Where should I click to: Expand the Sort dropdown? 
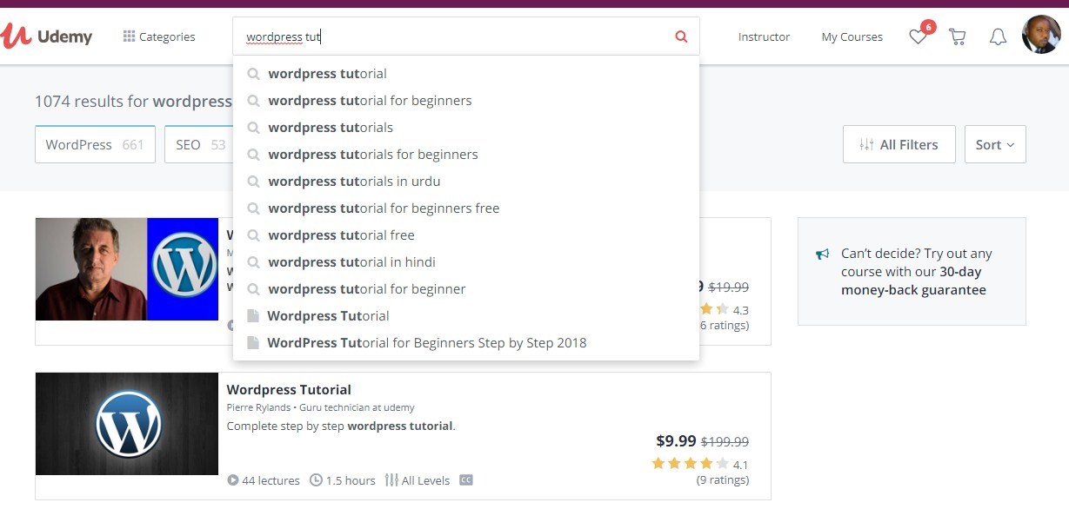[x=995, y=145]
